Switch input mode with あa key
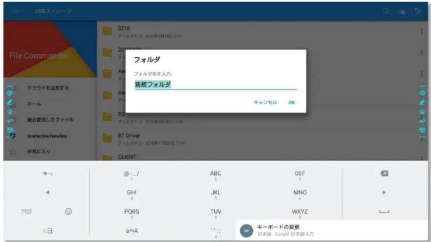 point(48,231)
